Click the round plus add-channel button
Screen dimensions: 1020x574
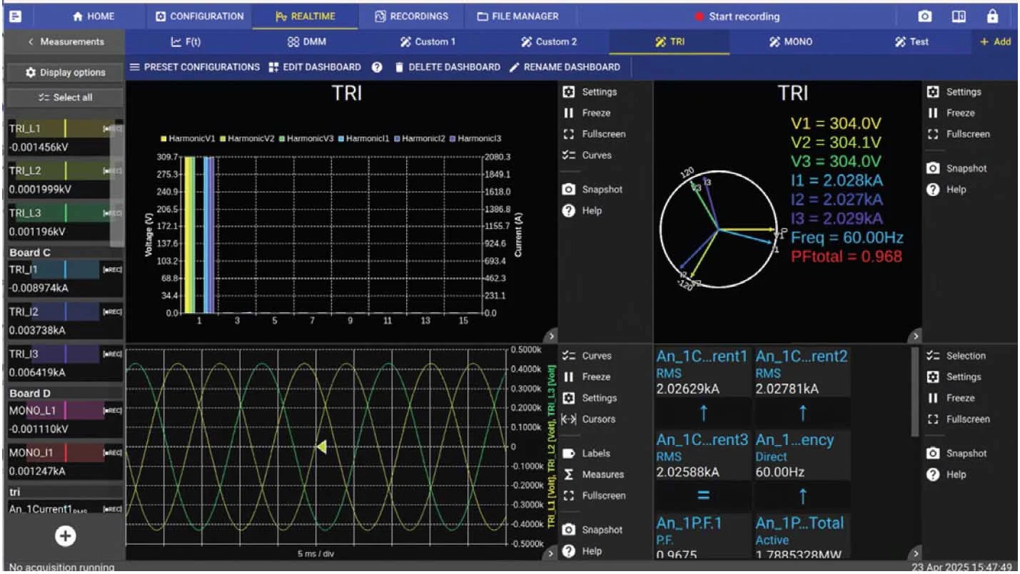pyautogui.click(x=65, y=536)
